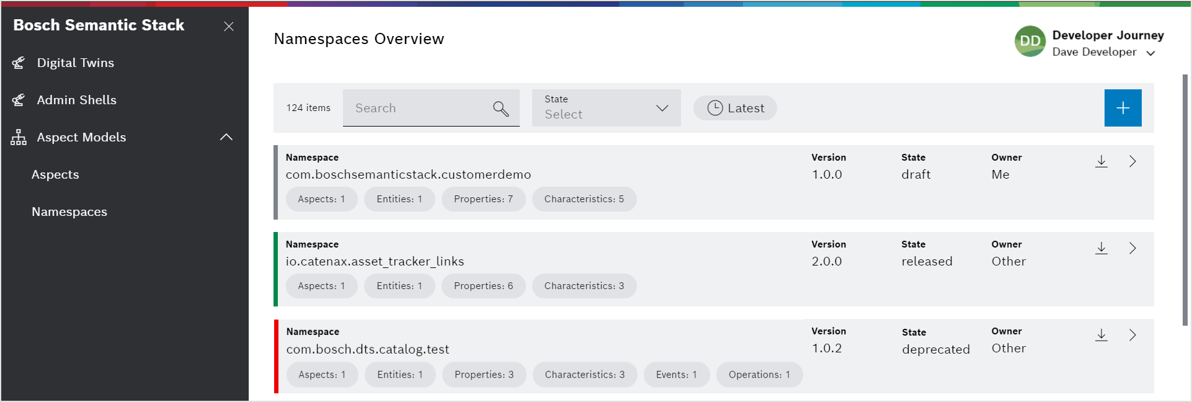Open details for io.catenax.asset_tracker_links via chevron
Screen dimensions: 1192x402
coord(1132,248)
